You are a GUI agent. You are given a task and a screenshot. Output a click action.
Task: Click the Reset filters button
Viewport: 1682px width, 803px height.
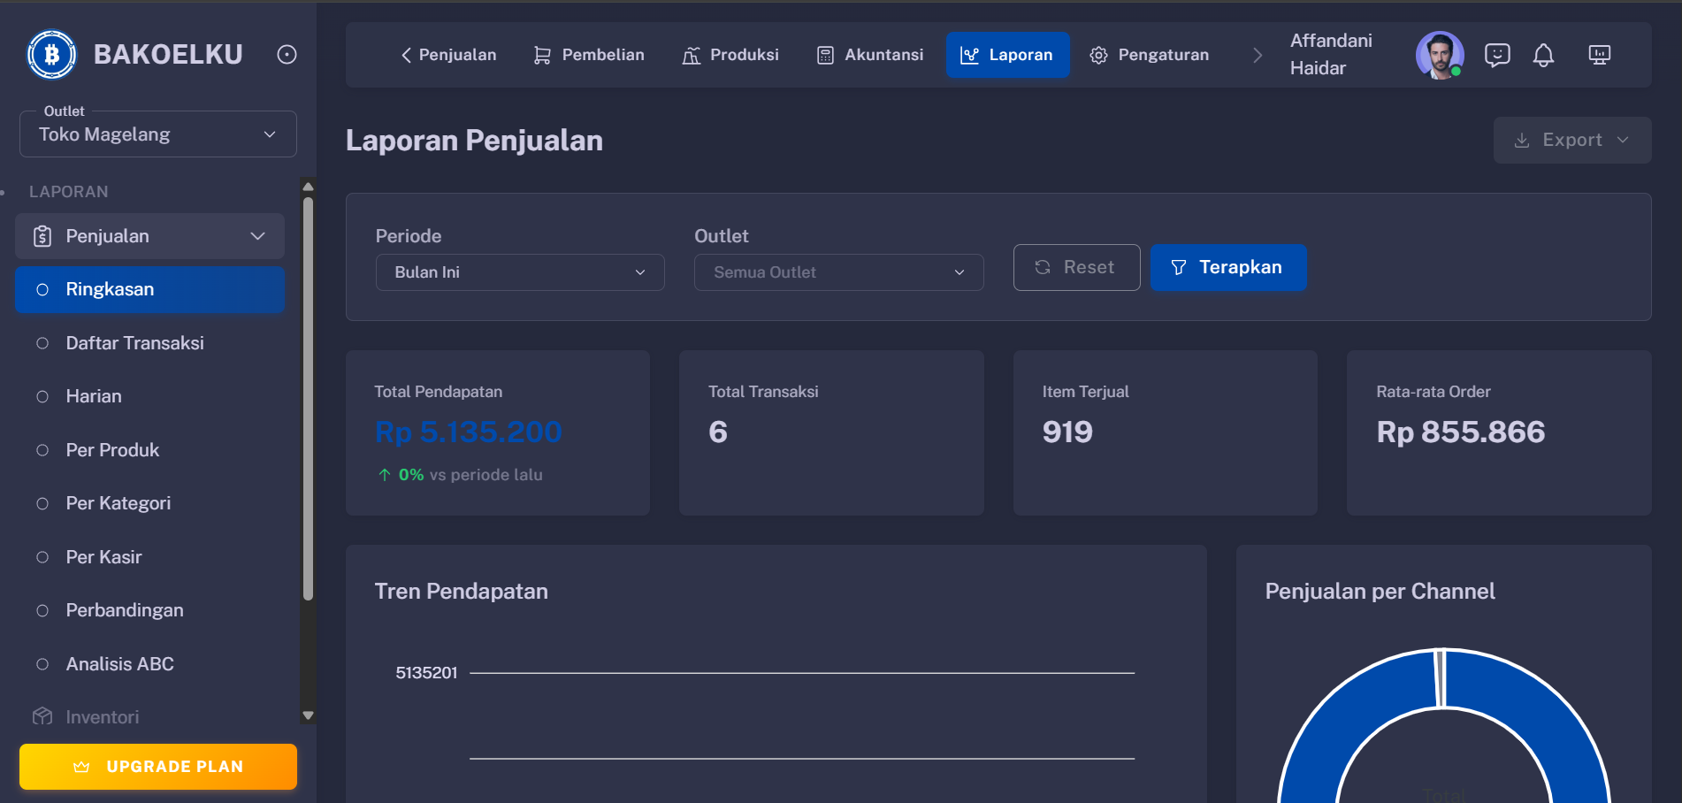pos(1076,267)
